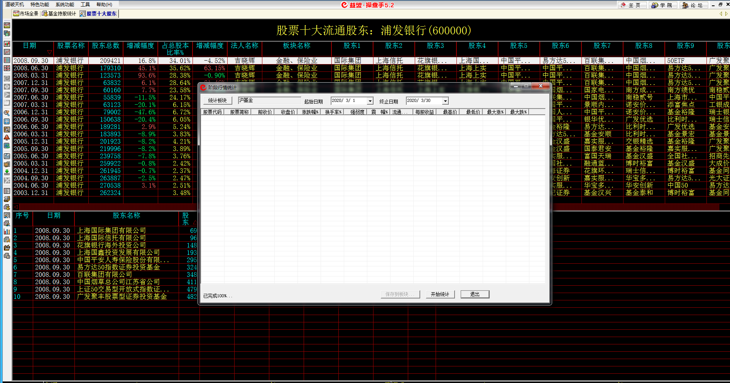This screenshot has width=730, height=383.
Task: Click the magnifier search tool in sidebar
Action: click(x=7, y=113)
